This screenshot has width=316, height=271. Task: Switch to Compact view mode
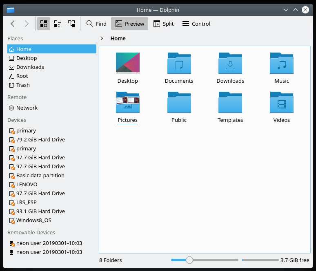[x=58, y=24]
